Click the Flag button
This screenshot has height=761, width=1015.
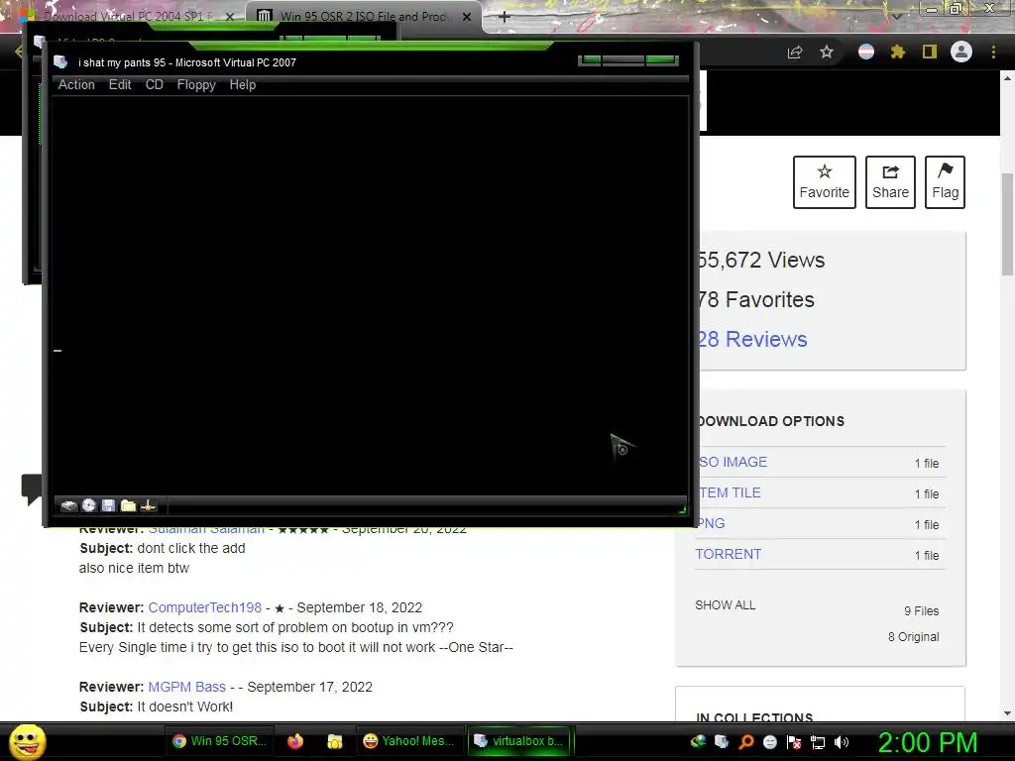[x=945, y=182]
